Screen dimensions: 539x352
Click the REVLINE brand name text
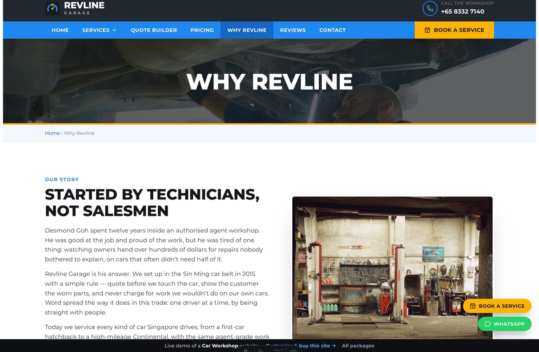84,5
